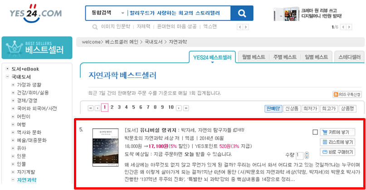Jump to last page arrow
This screenshot has height=190, width=366.
[x=186, y=108]
